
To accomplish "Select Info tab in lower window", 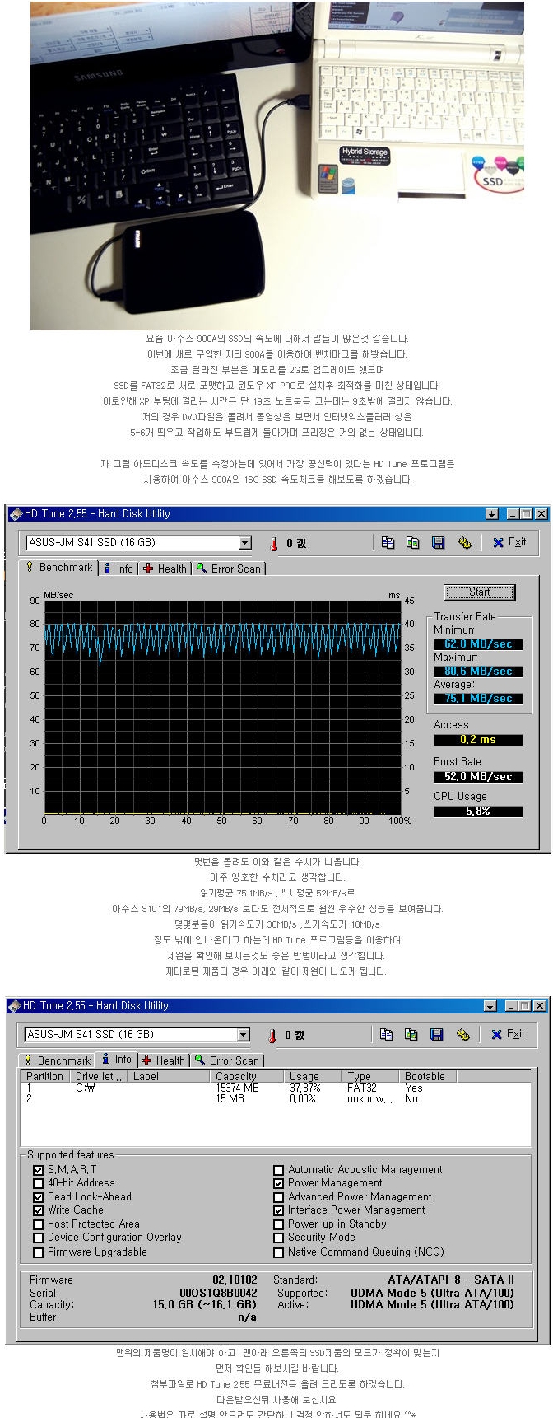I will pyautogui.click(x=117, y=1060).
